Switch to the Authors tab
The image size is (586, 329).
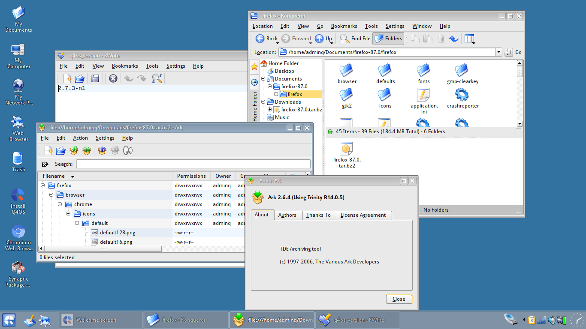click(x=287, y=215)
